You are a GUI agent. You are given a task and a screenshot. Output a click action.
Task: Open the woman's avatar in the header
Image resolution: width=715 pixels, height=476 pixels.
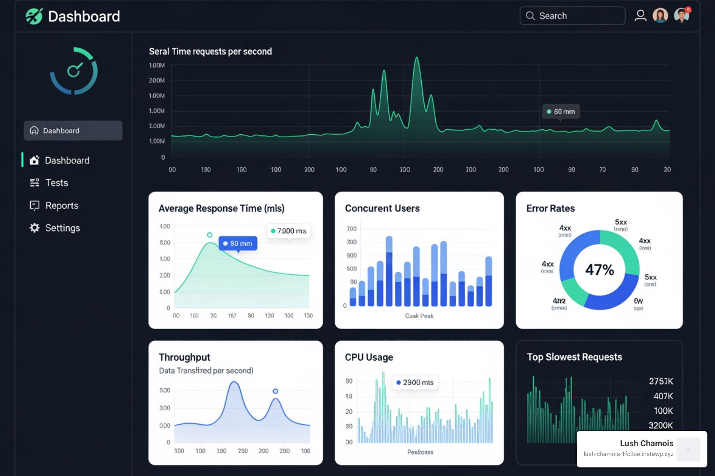coord(661,16)
